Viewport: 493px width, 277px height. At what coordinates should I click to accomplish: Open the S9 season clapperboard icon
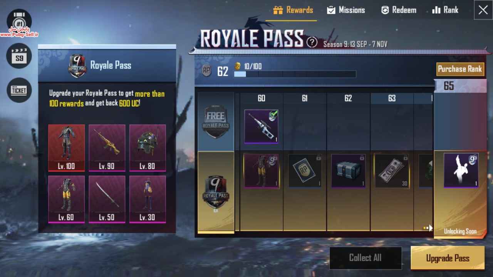pos(19,56)
